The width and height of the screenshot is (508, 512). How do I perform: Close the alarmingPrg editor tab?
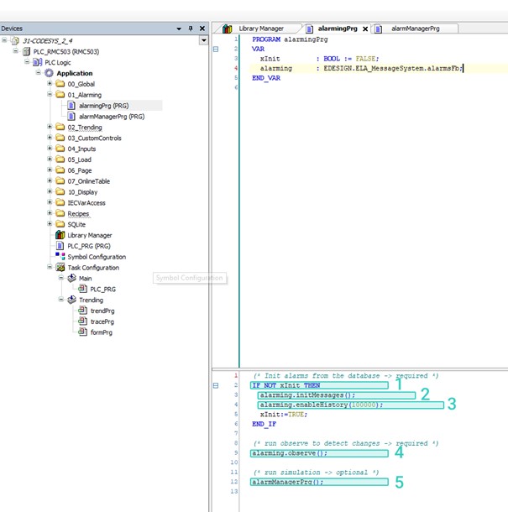365,29
